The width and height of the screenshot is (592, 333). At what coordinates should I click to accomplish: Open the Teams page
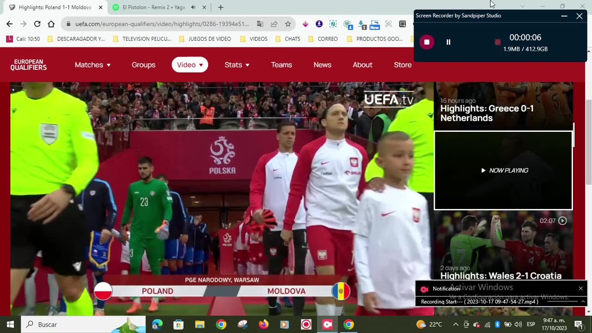pos(281,65)
